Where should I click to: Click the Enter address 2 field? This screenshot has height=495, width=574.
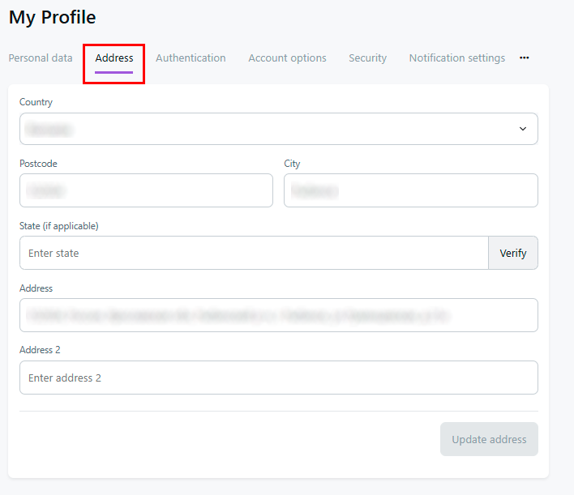coord(278,378)
